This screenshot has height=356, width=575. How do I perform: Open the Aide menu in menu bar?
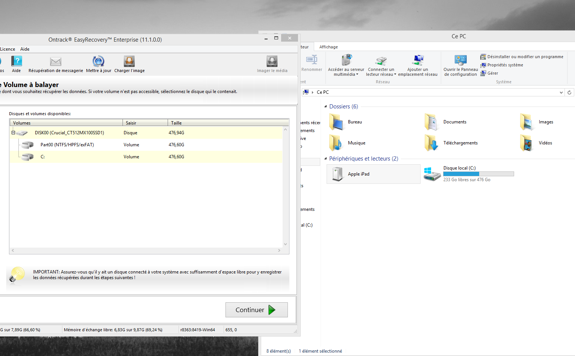pos(25,49)
